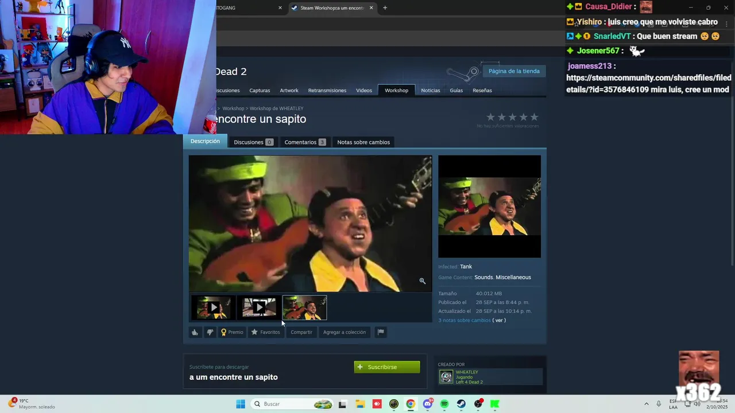Image resolution: width=735 pixels, height=413 pixels.
Task: Open the weather widget showing 19°C
Action: [32, 404]
